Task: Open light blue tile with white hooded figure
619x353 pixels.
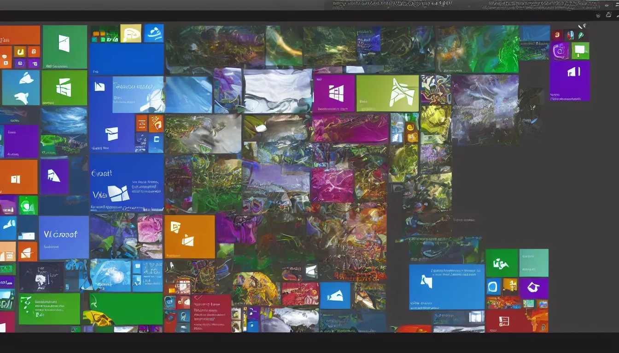Action: (x=138, y=94)
